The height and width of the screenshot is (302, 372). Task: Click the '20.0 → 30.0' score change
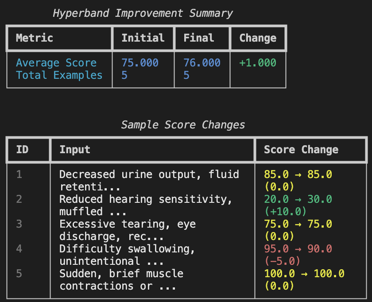click(298, 199)
